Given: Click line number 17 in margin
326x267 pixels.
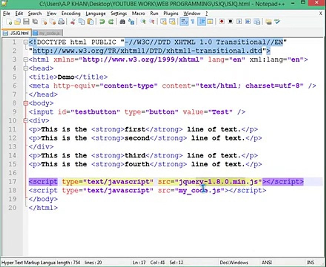Looking at the screenshot, I should pos(12,182).
